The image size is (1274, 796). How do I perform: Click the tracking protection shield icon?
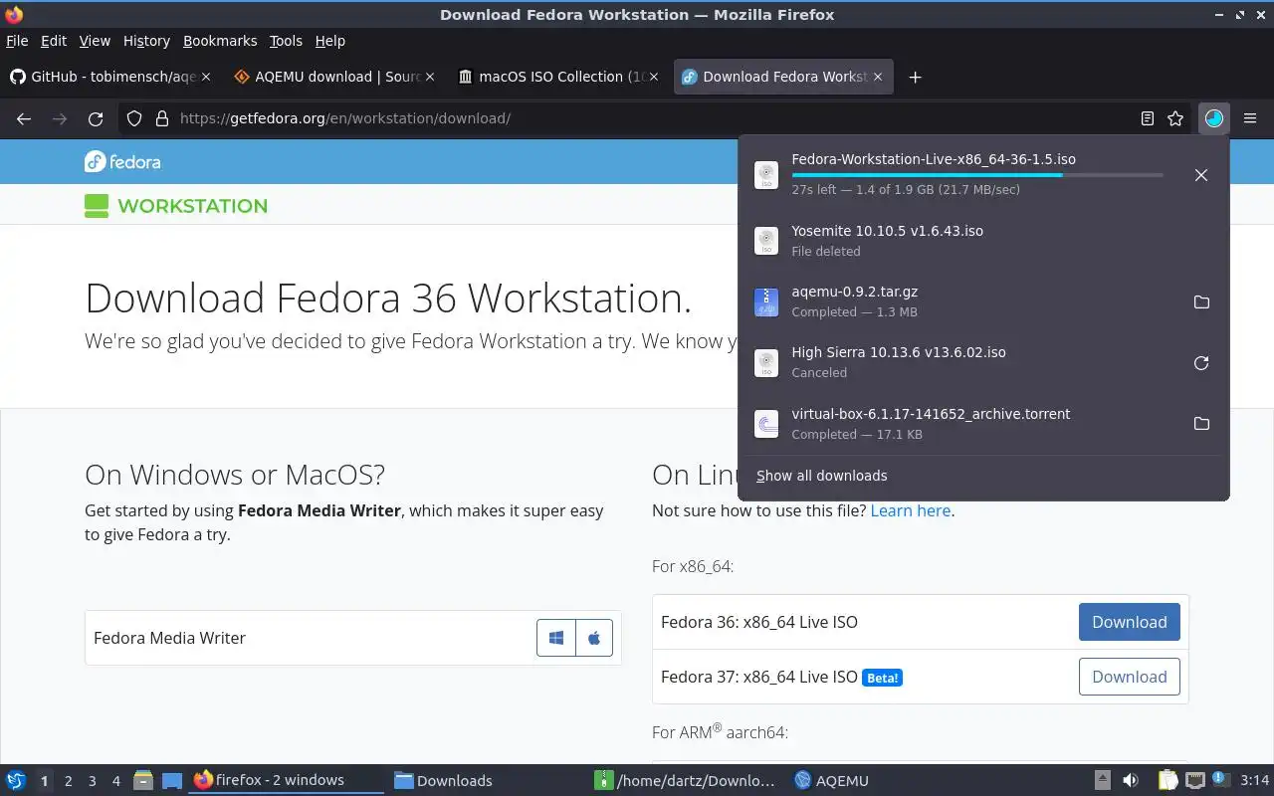coord(135,118)
